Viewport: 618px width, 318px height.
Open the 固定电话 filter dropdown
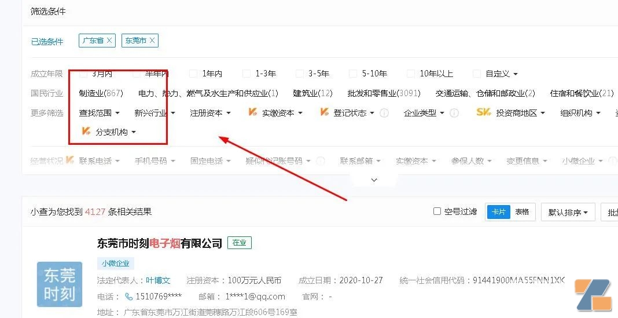coord(211,161)
